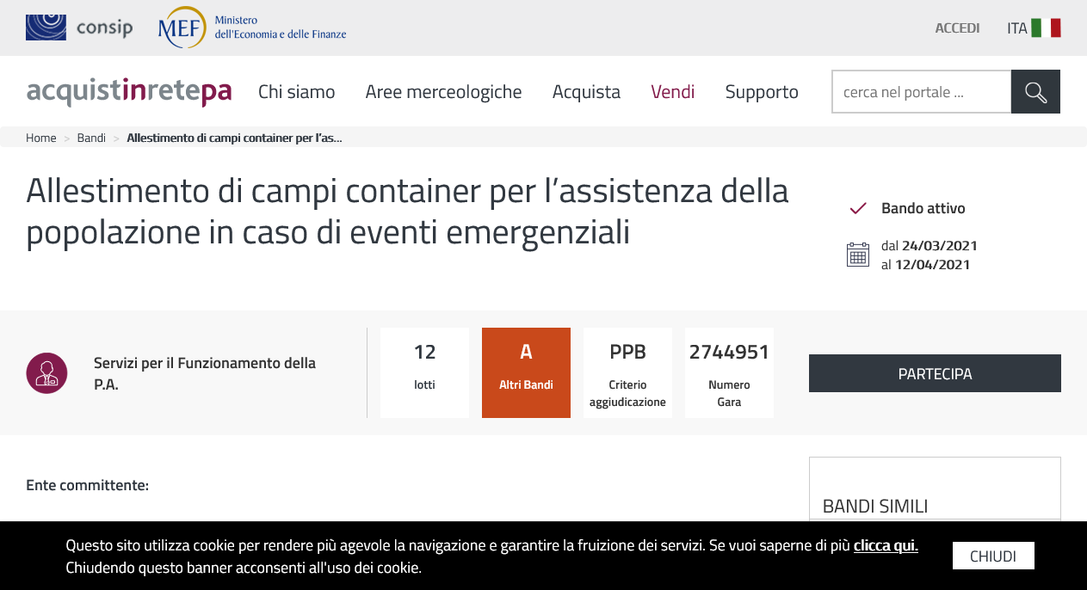
Task: Click the Bando attivo checkmark icon
Action: click(857, 208)
